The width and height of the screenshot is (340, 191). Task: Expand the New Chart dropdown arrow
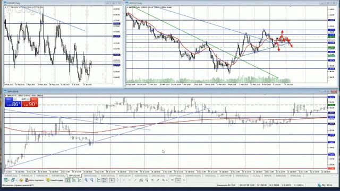(8, 180)
